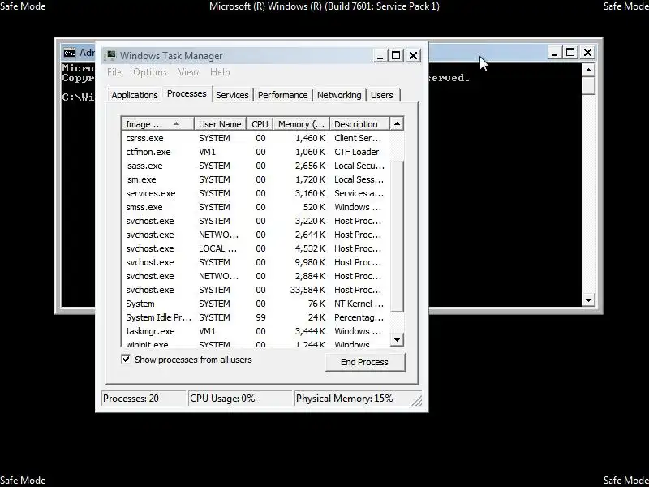This screenshot has height=487, width=649.
Task: Switch to the Applications tab
Action: 135,95
